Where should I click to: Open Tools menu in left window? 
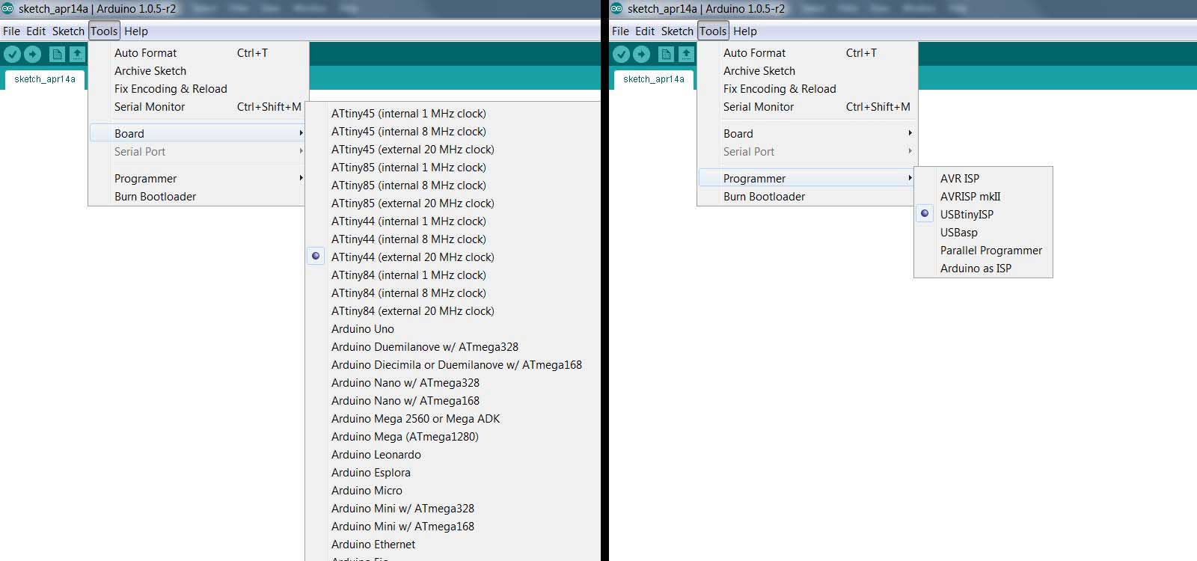[x=104, y=31]
